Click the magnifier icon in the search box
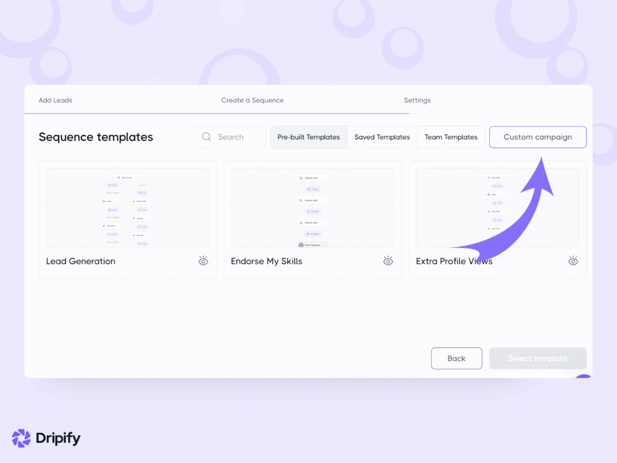Screen dimensions: 617x463 (207, 137)
